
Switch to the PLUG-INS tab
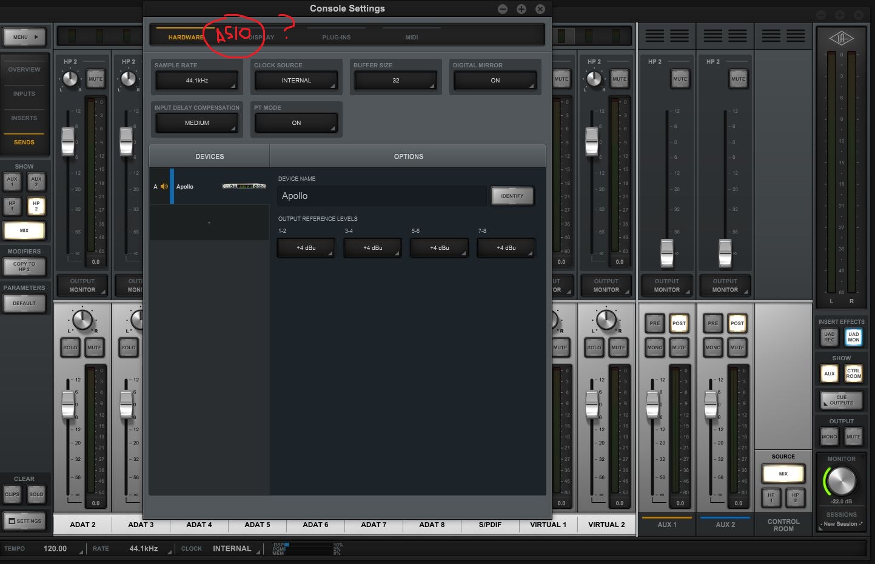pos(337,37)
